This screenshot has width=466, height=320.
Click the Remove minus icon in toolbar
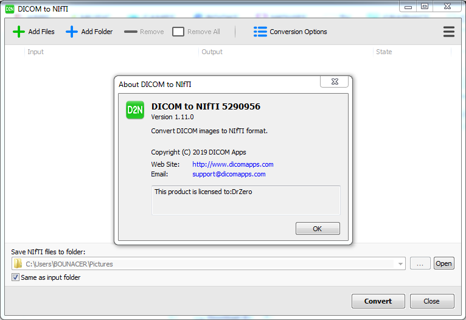click(131, 32)
